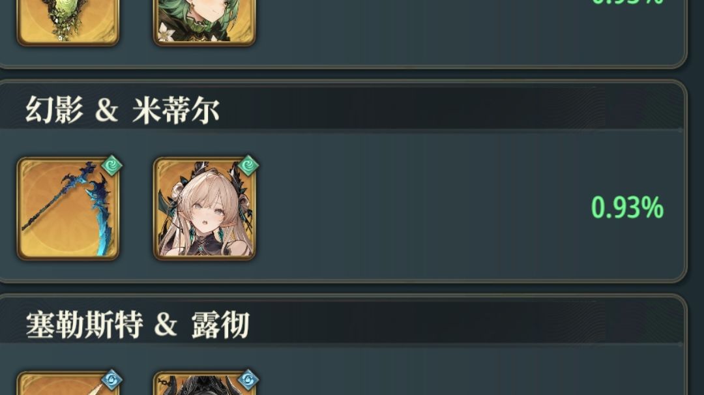Viewport: 704px width, 395px height.
Task: Open the dark horned character portrait
Action: coord(204,383)
